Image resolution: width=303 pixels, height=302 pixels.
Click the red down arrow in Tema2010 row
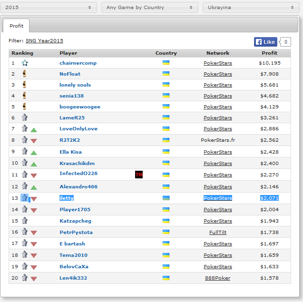click(x=34, y=255)
